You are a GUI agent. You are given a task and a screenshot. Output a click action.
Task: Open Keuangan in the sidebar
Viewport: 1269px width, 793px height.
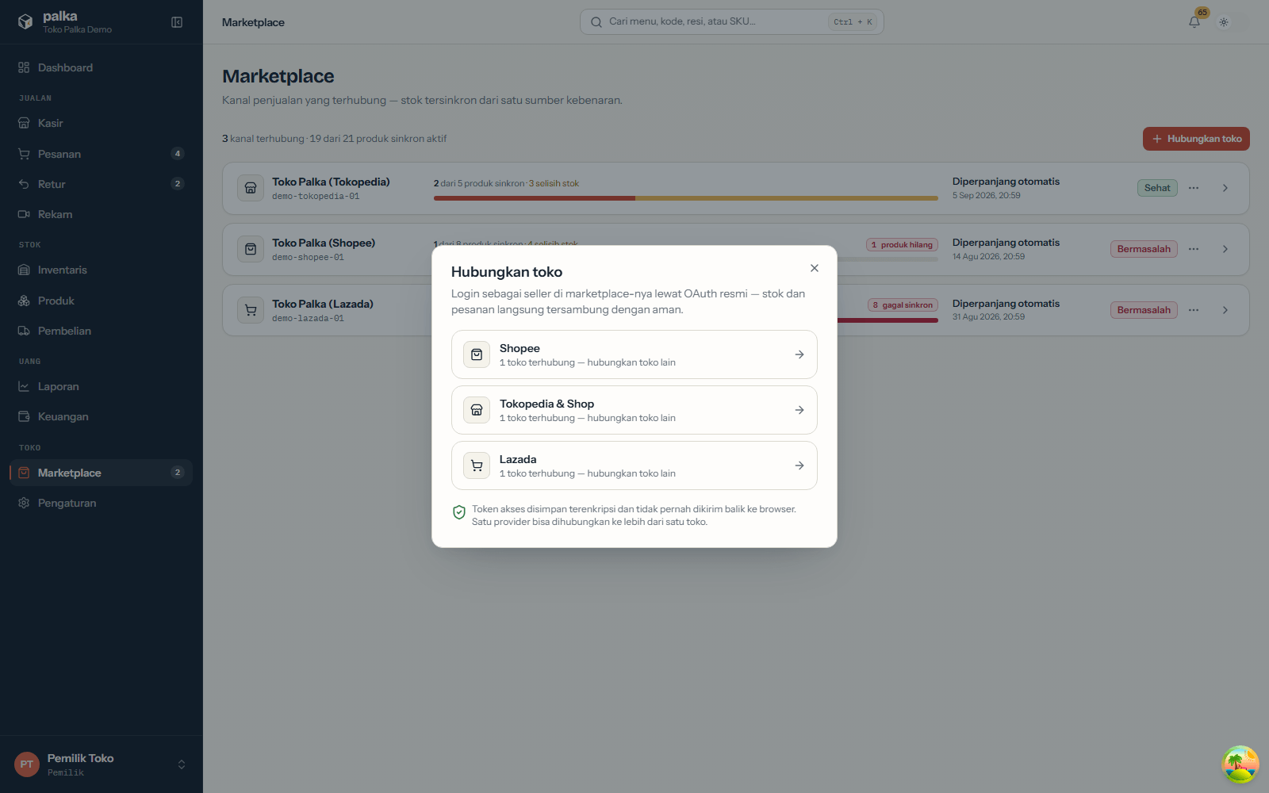click(102, 416)
